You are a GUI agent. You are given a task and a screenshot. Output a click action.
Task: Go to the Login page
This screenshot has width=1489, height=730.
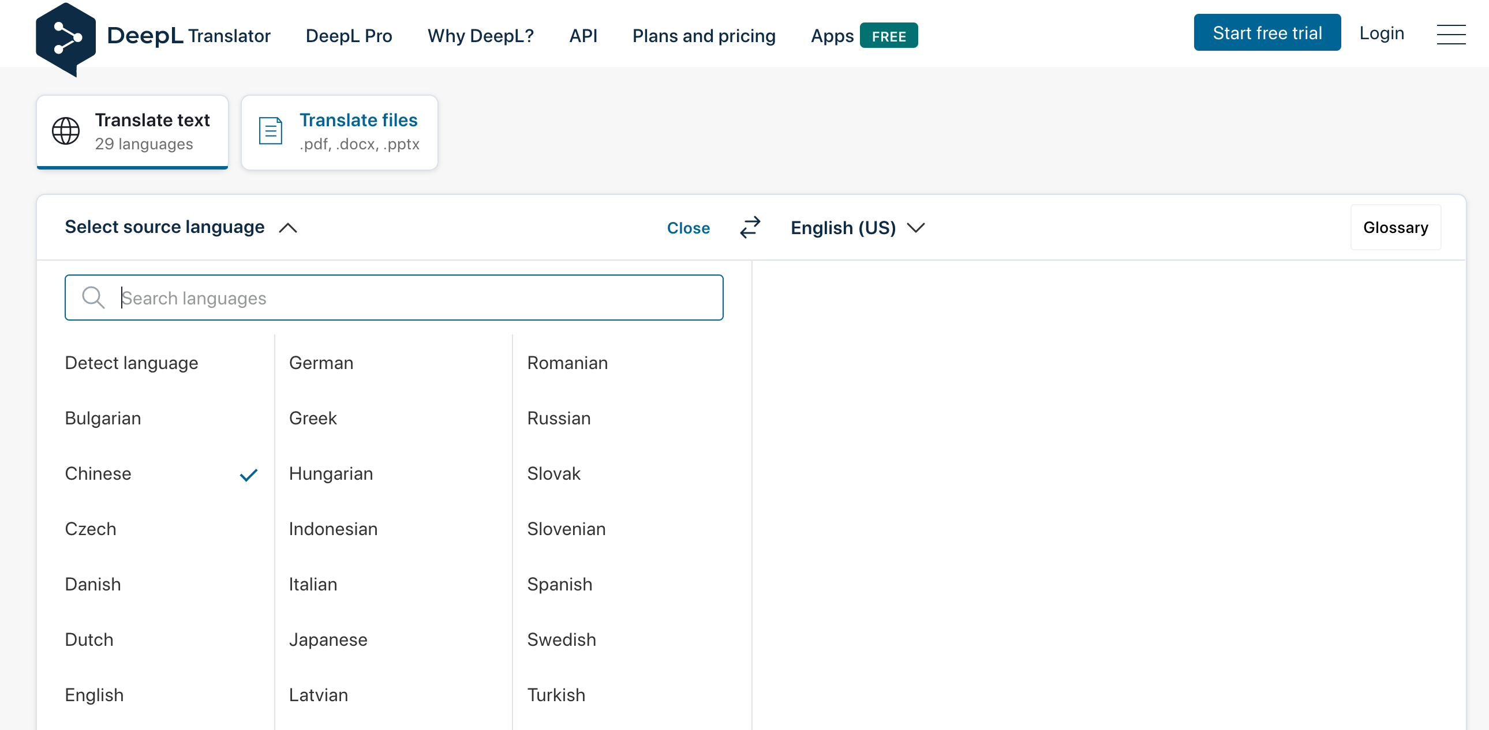pos(1381,33)
